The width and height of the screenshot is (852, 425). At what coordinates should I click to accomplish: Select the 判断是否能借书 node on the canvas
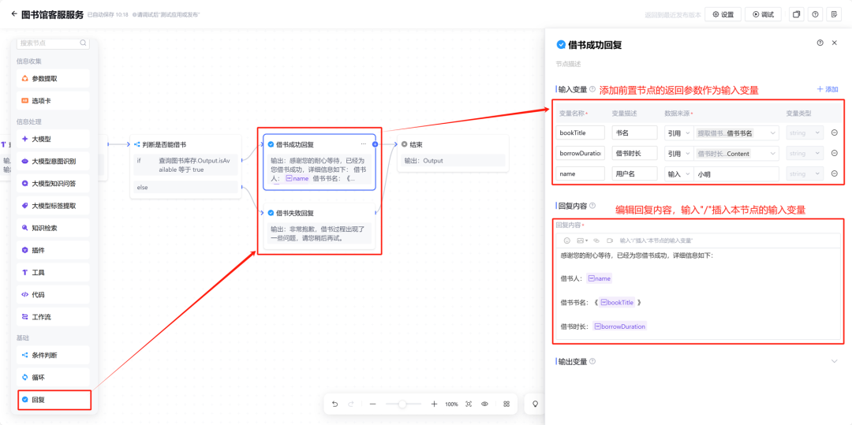tap(186, 166)
